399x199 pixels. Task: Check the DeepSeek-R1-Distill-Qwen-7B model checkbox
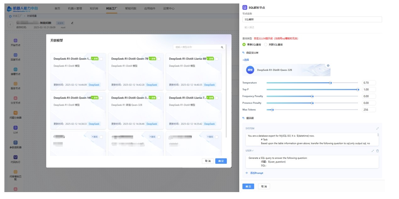pos(159,59)
